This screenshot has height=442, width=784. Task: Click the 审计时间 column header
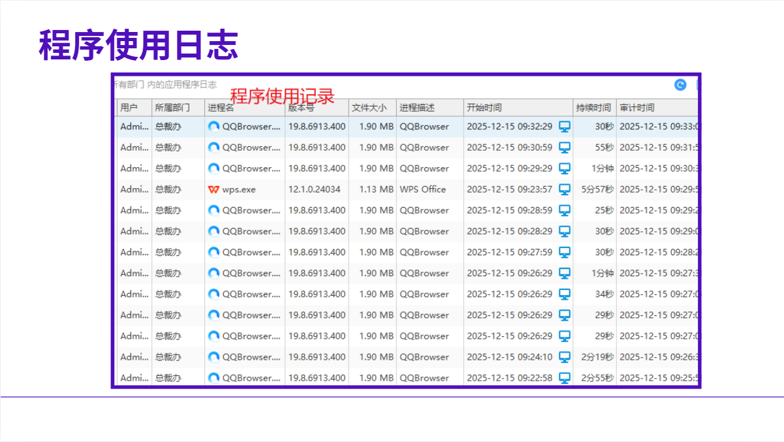tap(637, 108)
